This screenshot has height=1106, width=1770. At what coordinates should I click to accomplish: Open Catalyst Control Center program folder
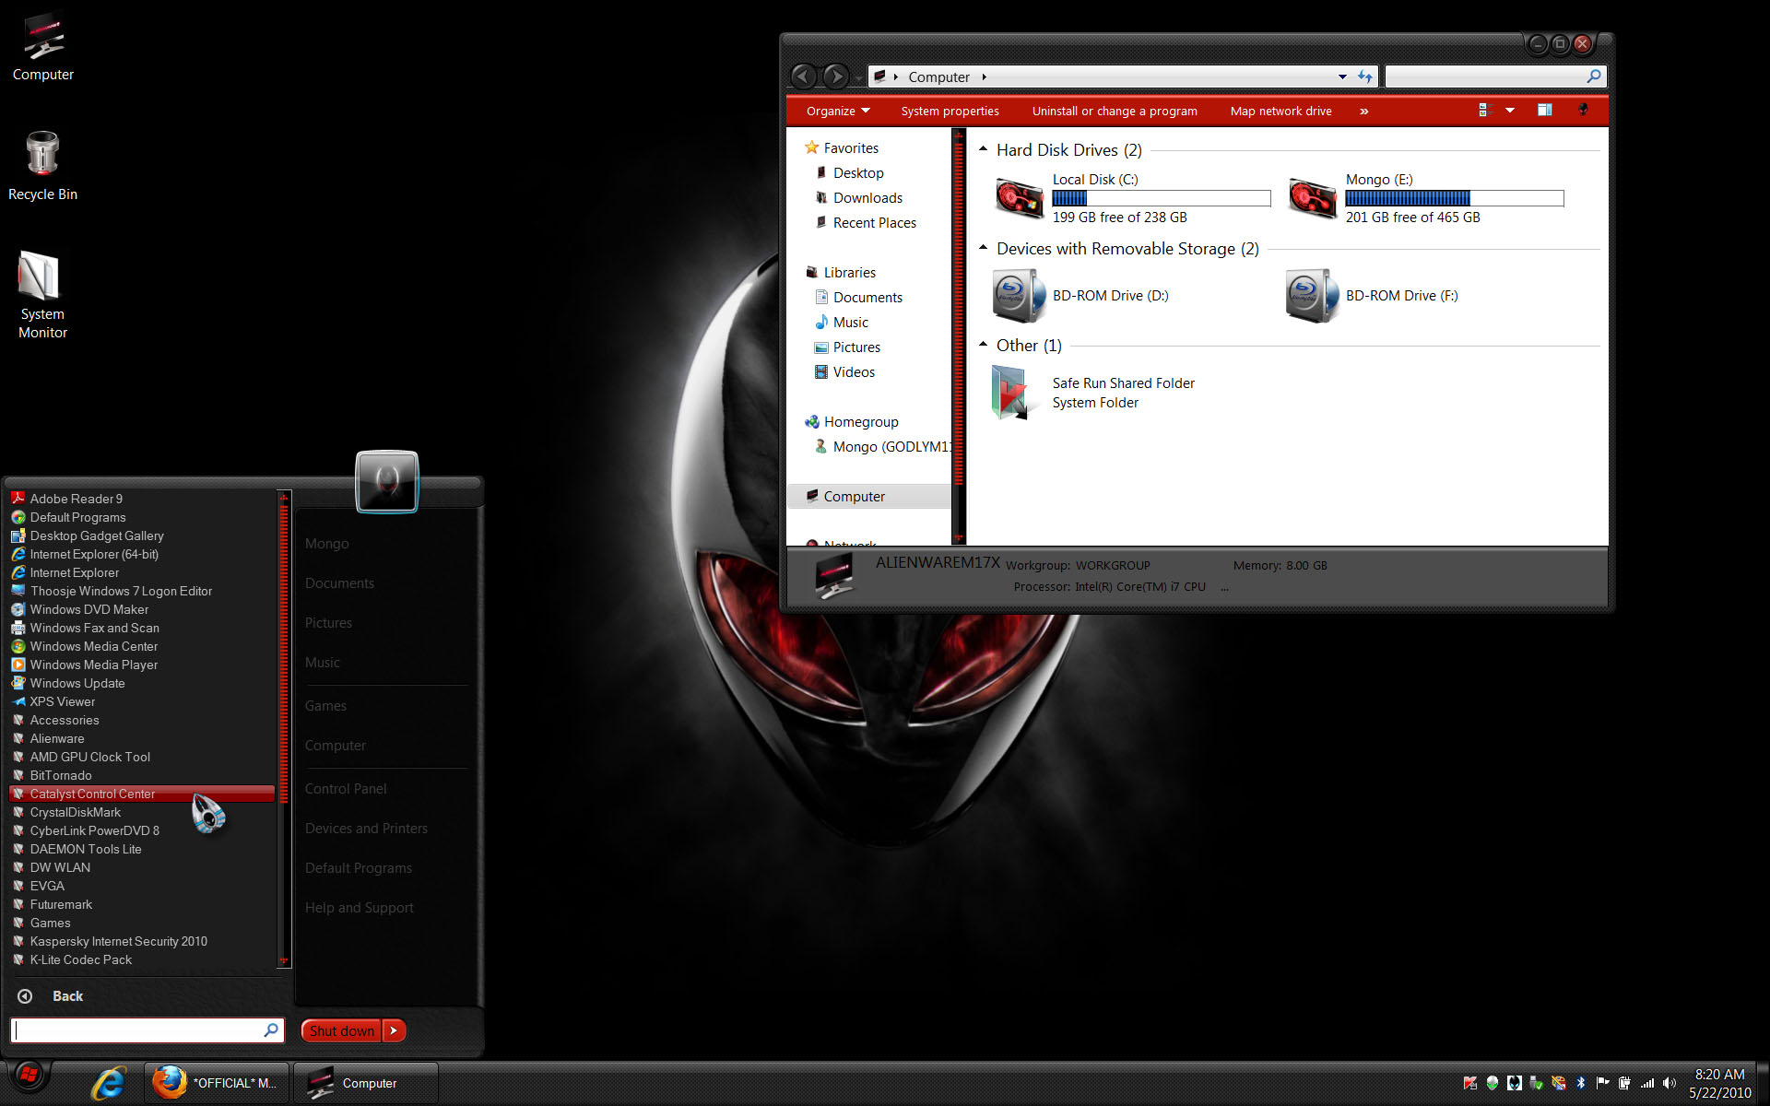point(142,794)
